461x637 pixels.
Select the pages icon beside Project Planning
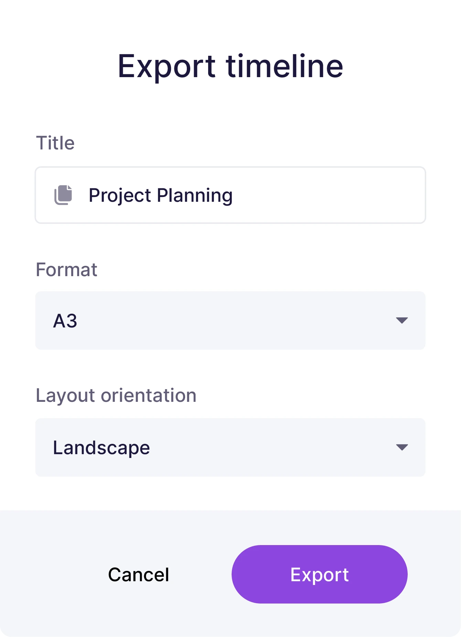[64, 195]
